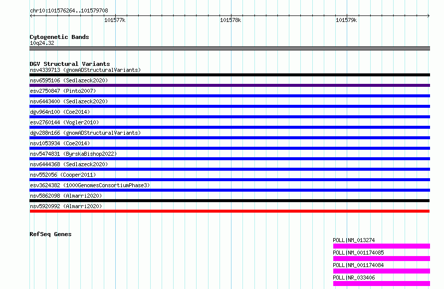Select the RefSeq Genes track heading
This screenshot has width=444, height=289.
[x=50, y=234]
